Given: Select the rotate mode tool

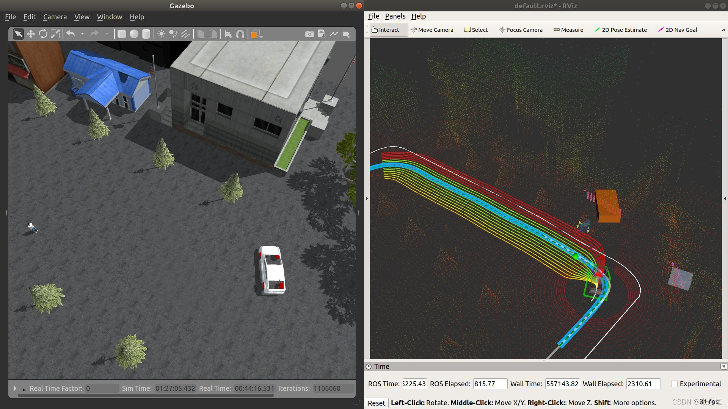Looking at the screenshot, I should [x=43, y=34].
